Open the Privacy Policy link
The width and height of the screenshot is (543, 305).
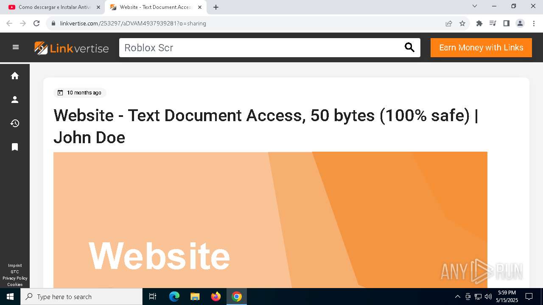(x=15, y=278)
